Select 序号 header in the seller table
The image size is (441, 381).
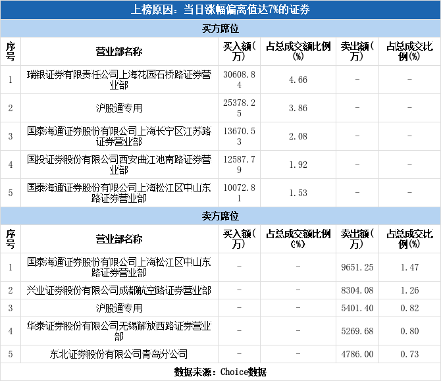tap(11, 239)
